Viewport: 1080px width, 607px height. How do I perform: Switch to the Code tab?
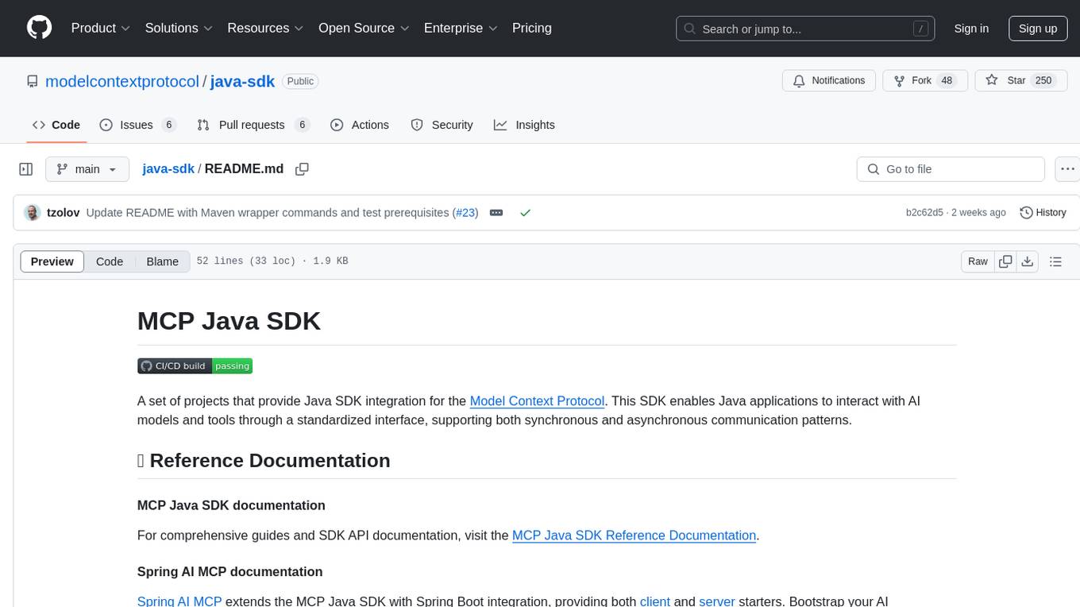click(56, 125)
